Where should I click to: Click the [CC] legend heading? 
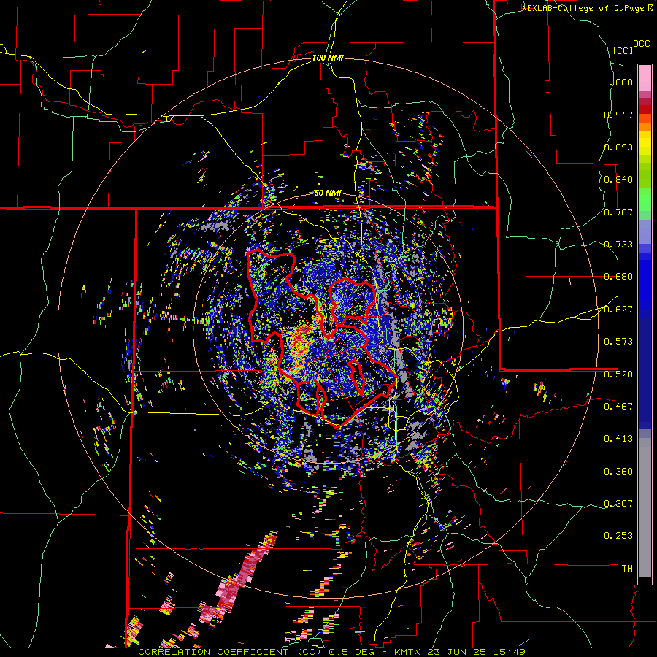[623, 50]
